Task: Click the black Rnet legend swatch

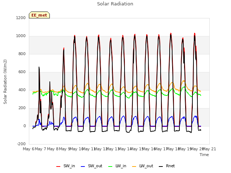Action: point(161,167)
